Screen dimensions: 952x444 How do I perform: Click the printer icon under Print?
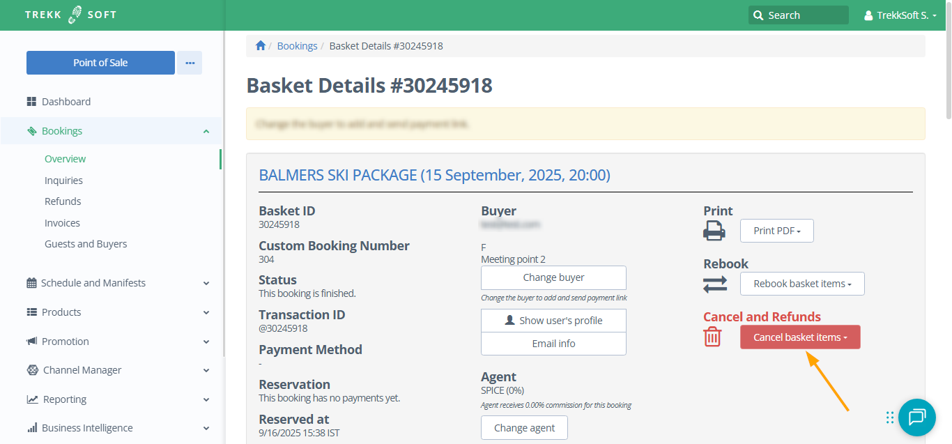pyautogui.click(x=714, y=231)
